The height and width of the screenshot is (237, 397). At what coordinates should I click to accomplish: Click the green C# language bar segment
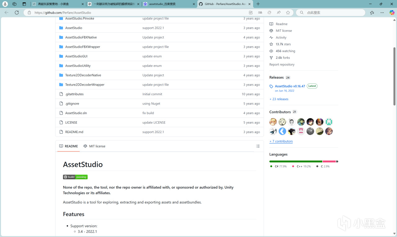(296, 162)
